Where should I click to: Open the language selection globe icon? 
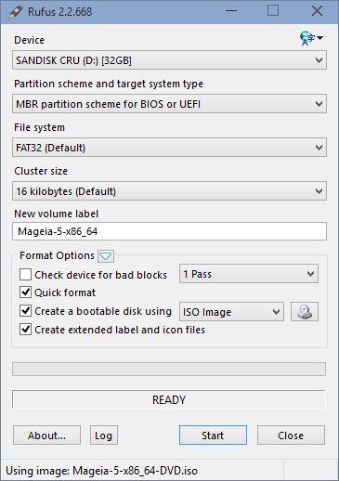tap(311, 38)
